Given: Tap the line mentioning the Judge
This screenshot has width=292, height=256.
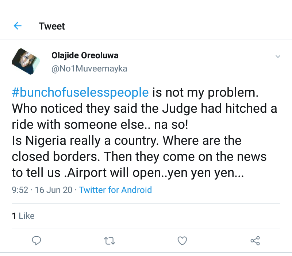Looking at the screenshot, I should (144, 108).
